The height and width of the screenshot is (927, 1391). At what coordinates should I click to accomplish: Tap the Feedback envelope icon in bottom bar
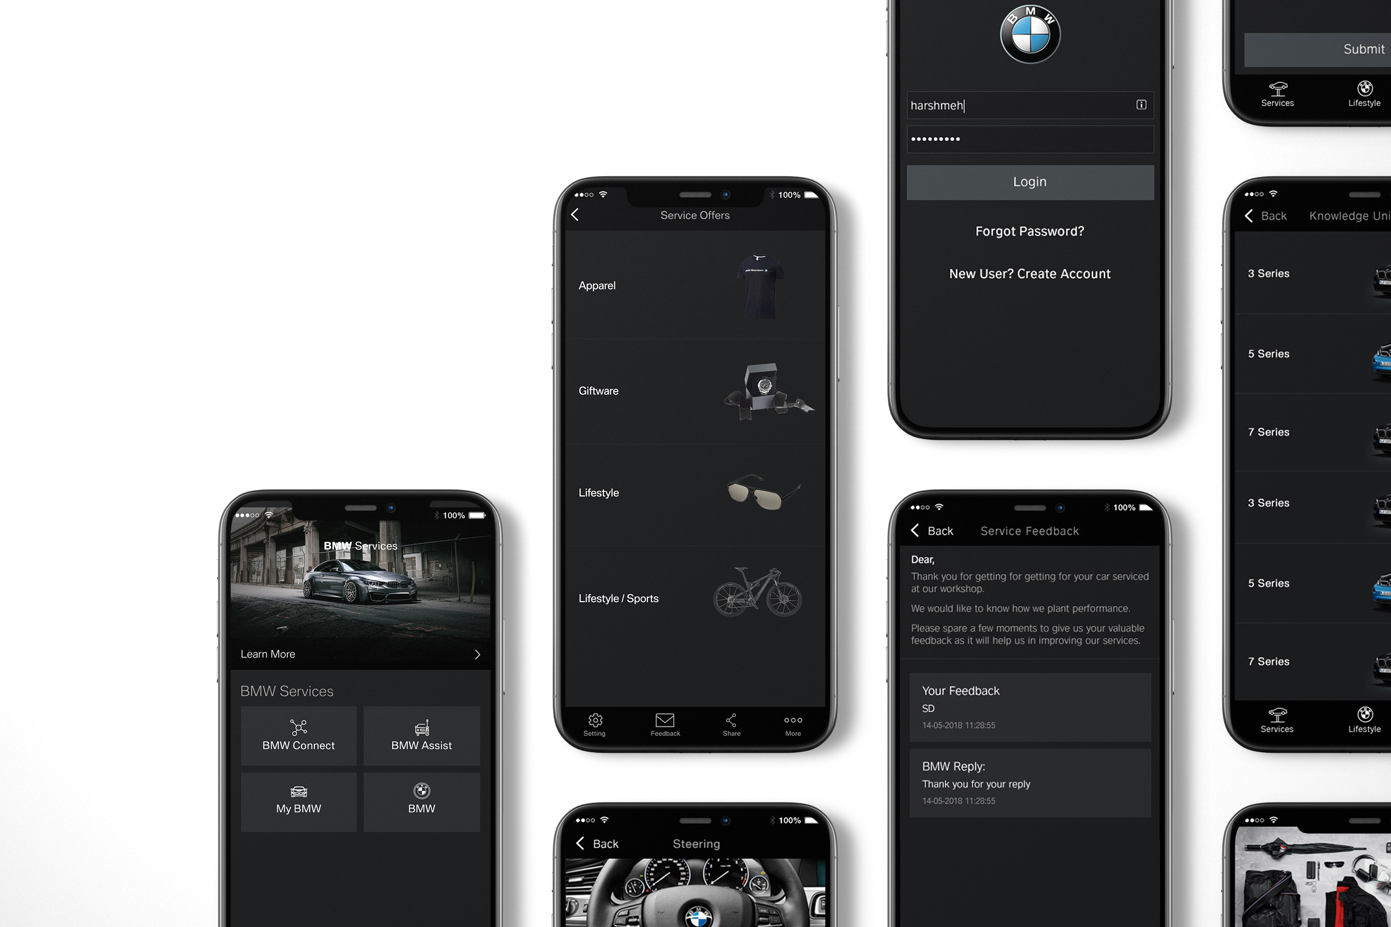(664, 721)
